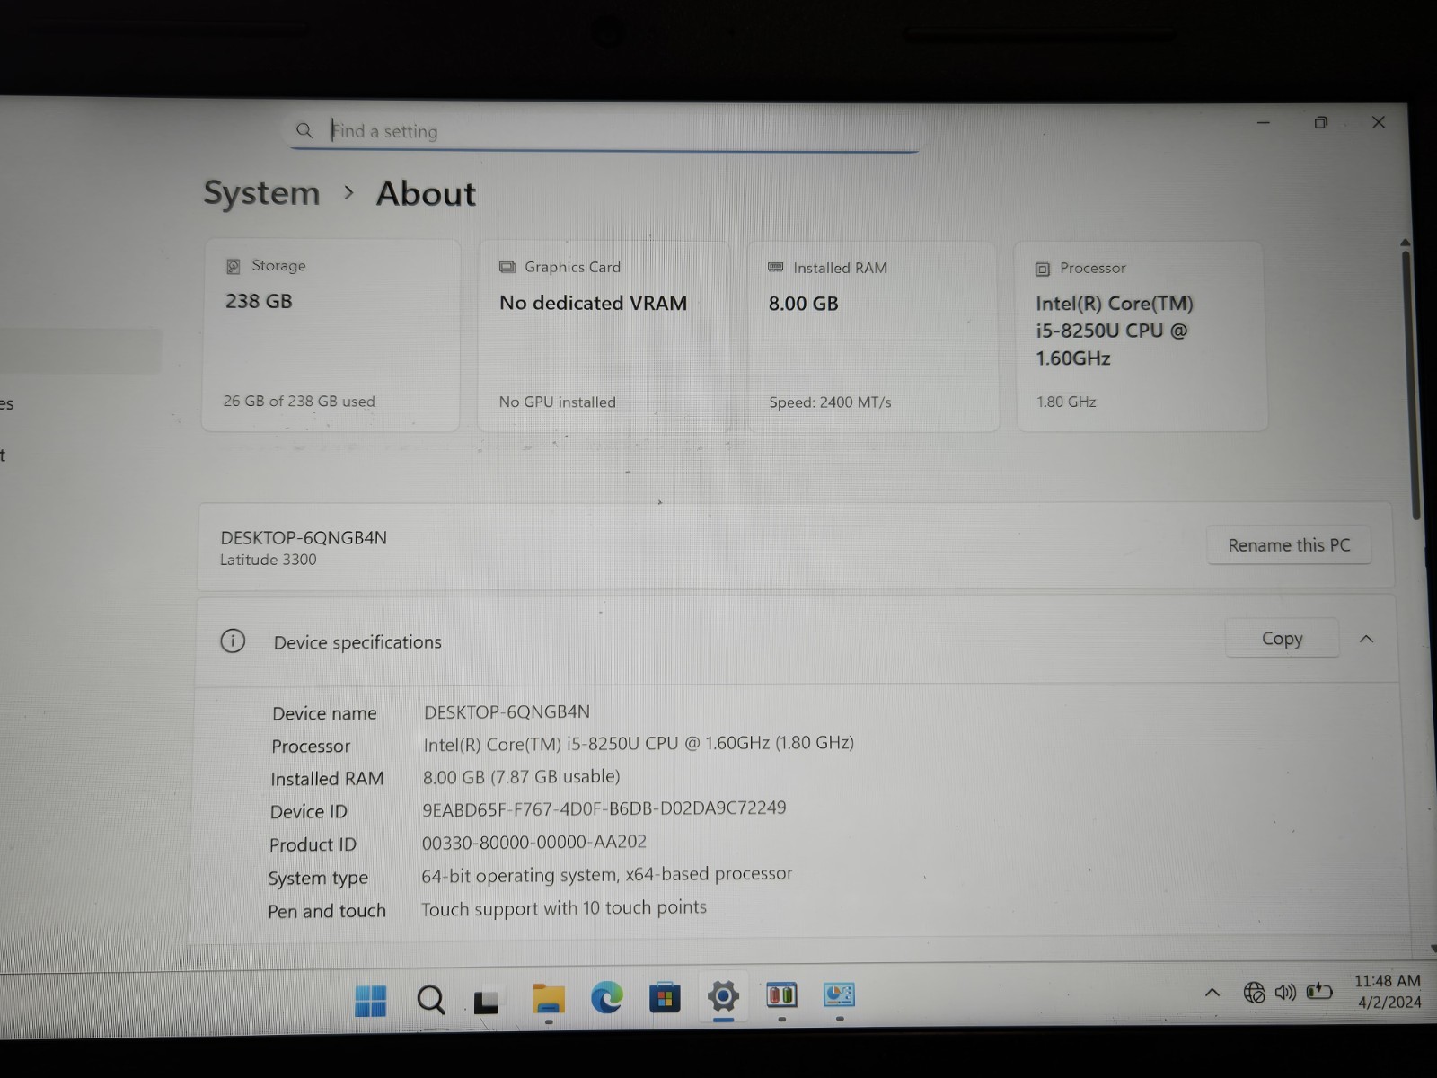1437x1078 pixels.
Task: Click the '64-bit operating system' system type value
Action: pos(607,874)
